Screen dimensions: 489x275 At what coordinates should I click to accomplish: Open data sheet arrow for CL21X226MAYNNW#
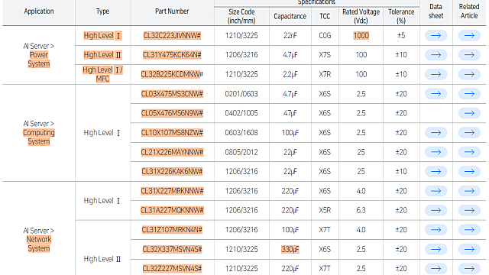point(436,152)
